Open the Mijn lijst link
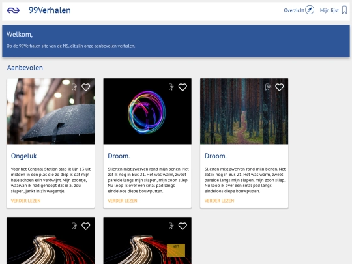This screenshot has height=264, width=352. 329,10
